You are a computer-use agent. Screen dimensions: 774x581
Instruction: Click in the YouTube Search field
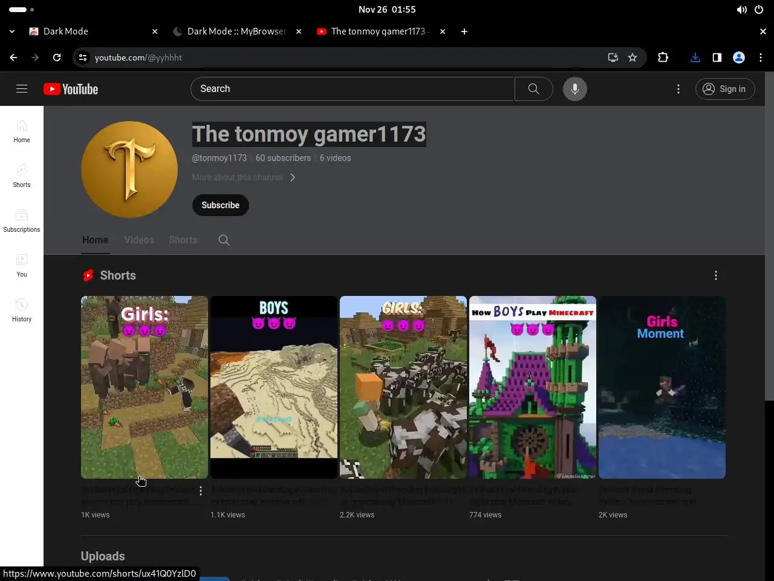[x=353, y=89]
